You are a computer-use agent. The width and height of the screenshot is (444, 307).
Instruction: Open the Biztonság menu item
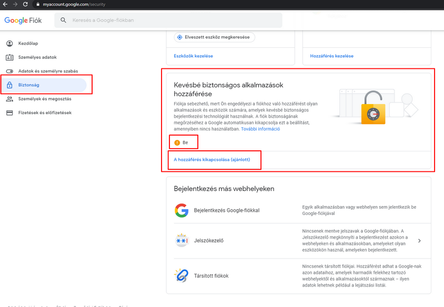29,85
